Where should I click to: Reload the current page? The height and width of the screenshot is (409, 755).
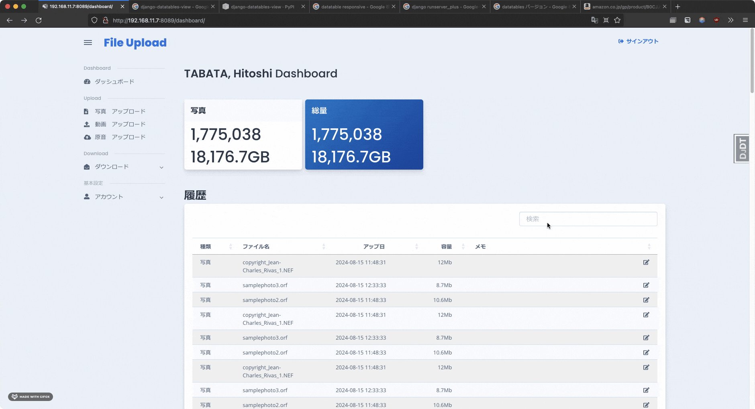pyautogui.click(x=39, y=20)
